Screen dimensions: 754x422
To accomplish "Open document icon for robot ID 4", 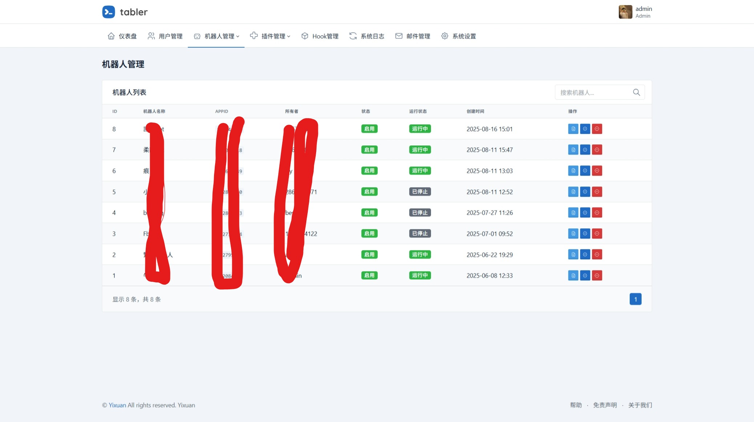I will [573, 213].
